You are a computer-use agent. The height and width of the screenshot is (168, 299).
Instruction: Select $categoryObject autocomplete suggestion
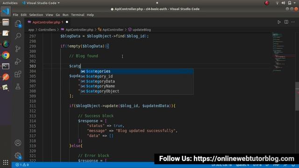pyautogui.click(x=137, y=91)
